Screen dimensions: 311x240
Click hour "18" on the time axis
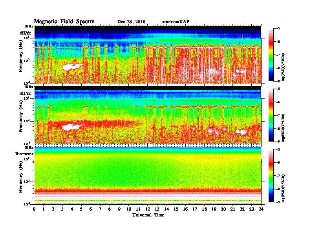[204, 209]
